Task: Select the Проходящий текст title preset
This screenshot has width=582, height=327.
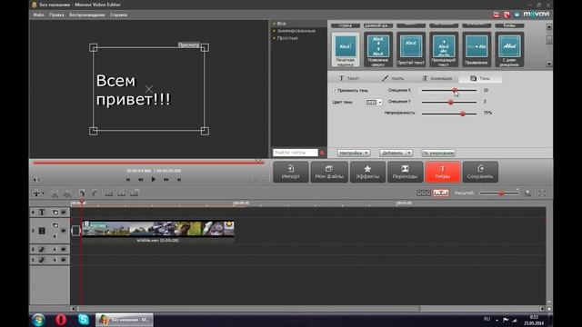Action: (444, 49)
